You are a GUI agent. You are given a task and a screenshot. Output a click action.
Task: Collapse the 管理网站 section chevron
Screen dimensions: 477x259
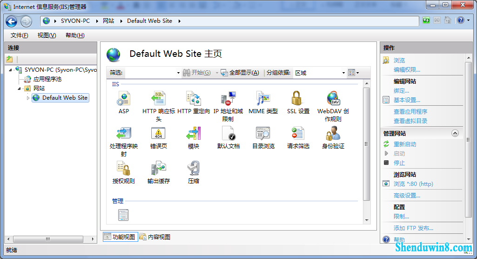(455, 133)
